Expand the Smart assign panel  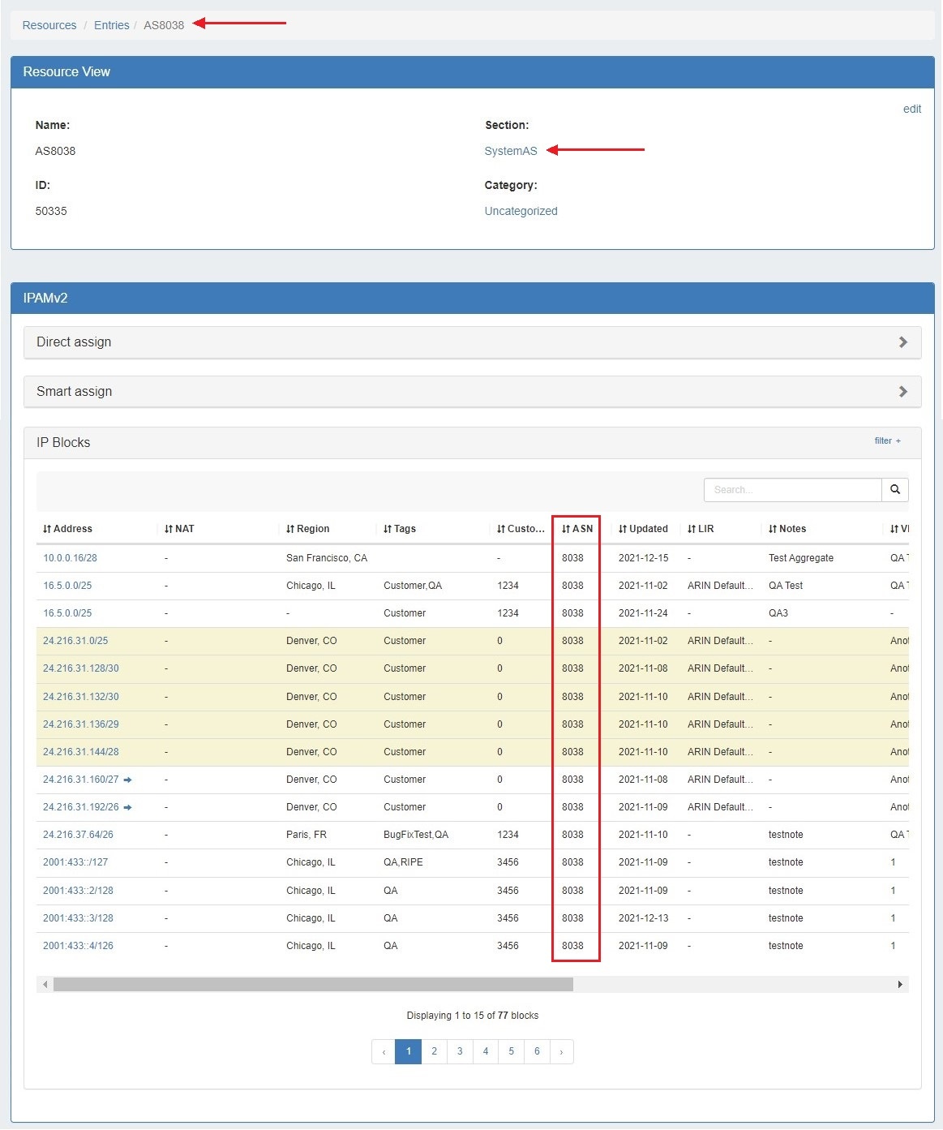point(472,392)
